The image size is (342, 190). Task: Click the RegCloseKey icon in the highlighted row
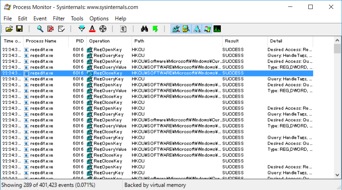tap(90, 73)
